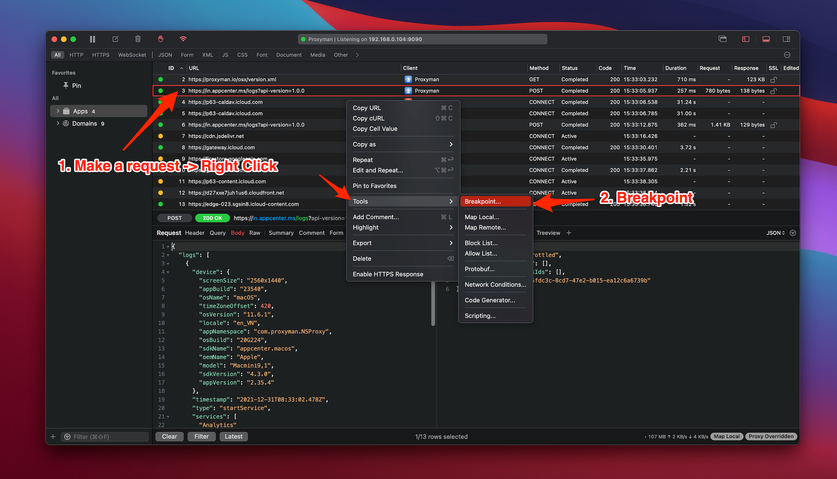Collapse the "device" object on line 4
The image size is (837, 479).
tap(168, 272)
